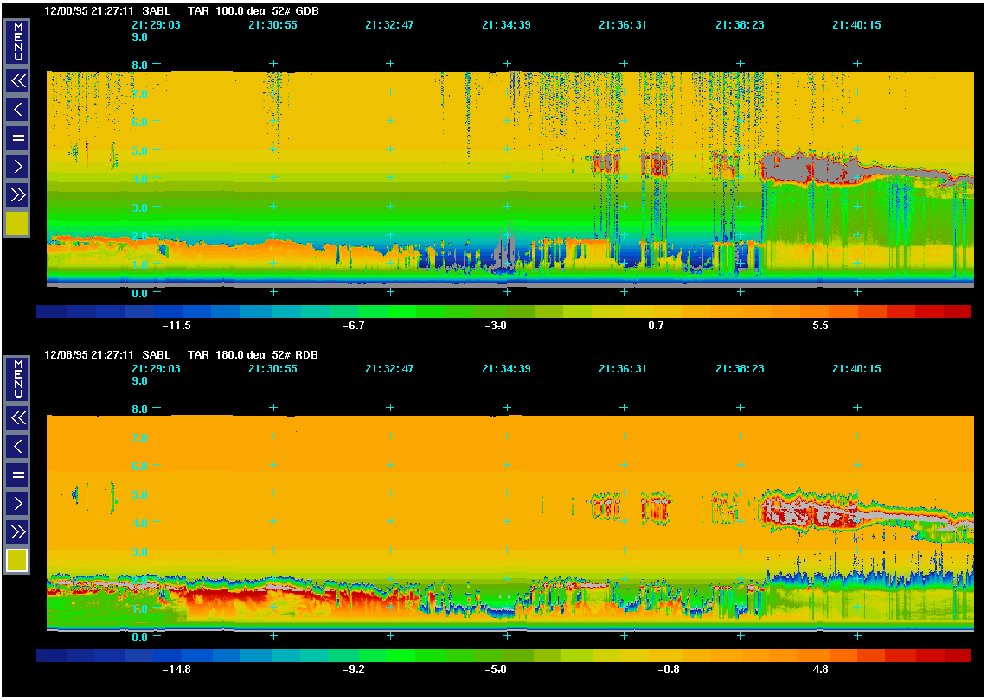This screenshot has width=987, height=700.
Task: Click the RDB panel double-left arrow
Action: [17, 417]
